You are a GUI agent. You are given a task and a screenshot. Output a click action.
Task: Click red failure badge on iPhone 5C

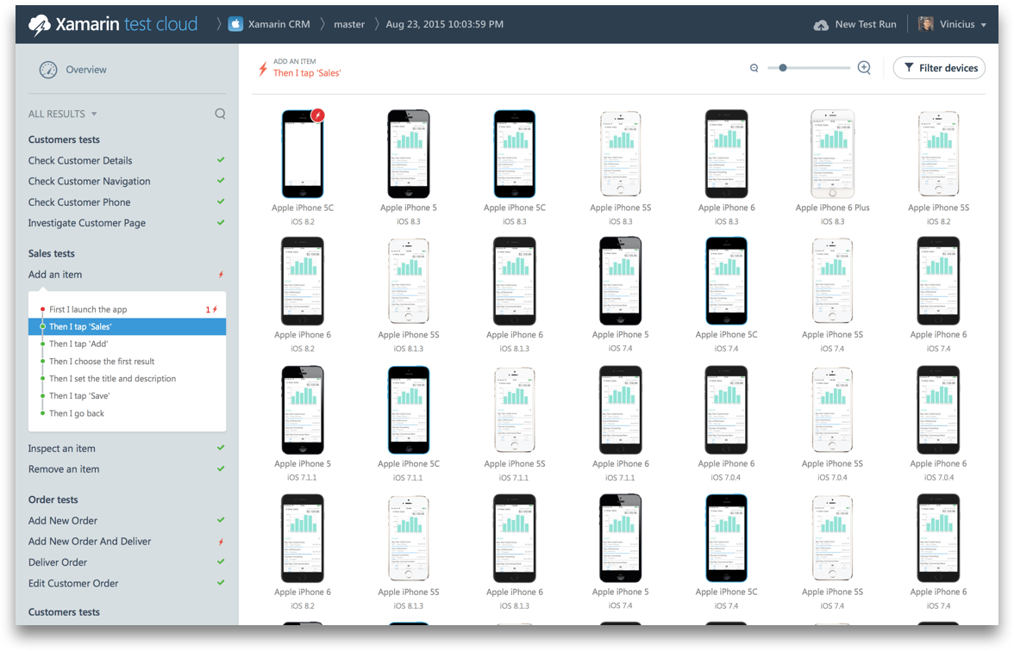click(317, 115)
